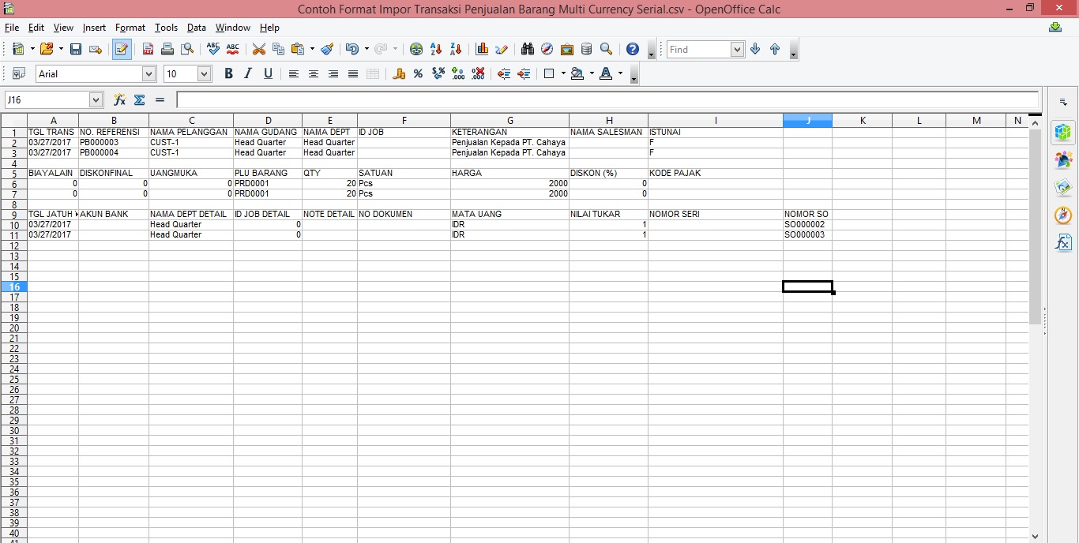Image resolution: width=1079 pixels, height=543 pixels.
Task: Open sidebar Properties panel
Action: 1063,132
